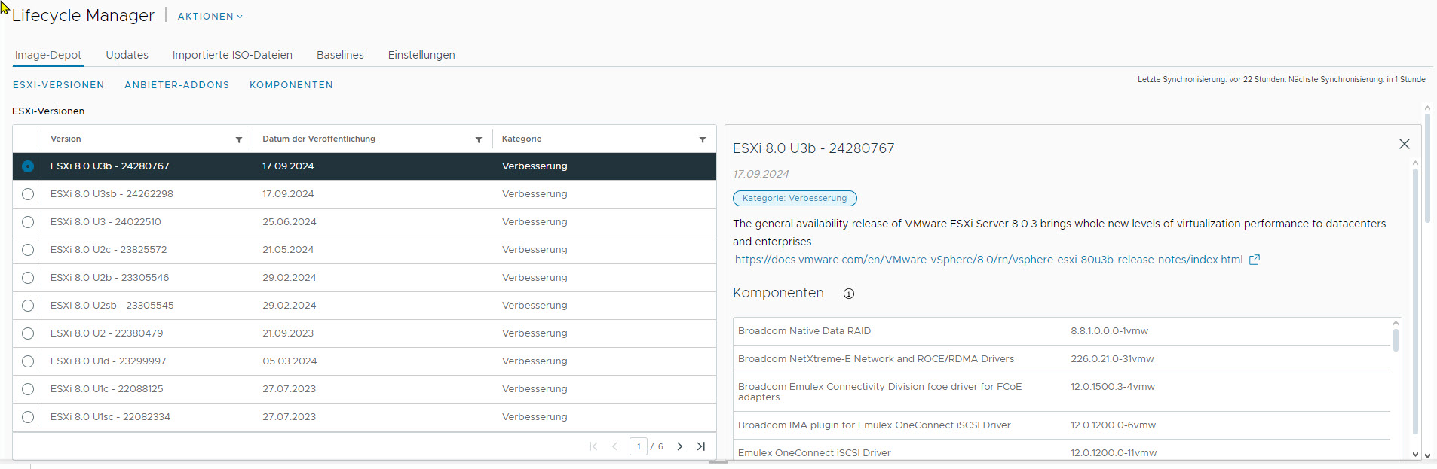Select ESXi 8.0 U3sb - 24262298 radio button
Screen dimensions: 1437x469
pos(28,194)
